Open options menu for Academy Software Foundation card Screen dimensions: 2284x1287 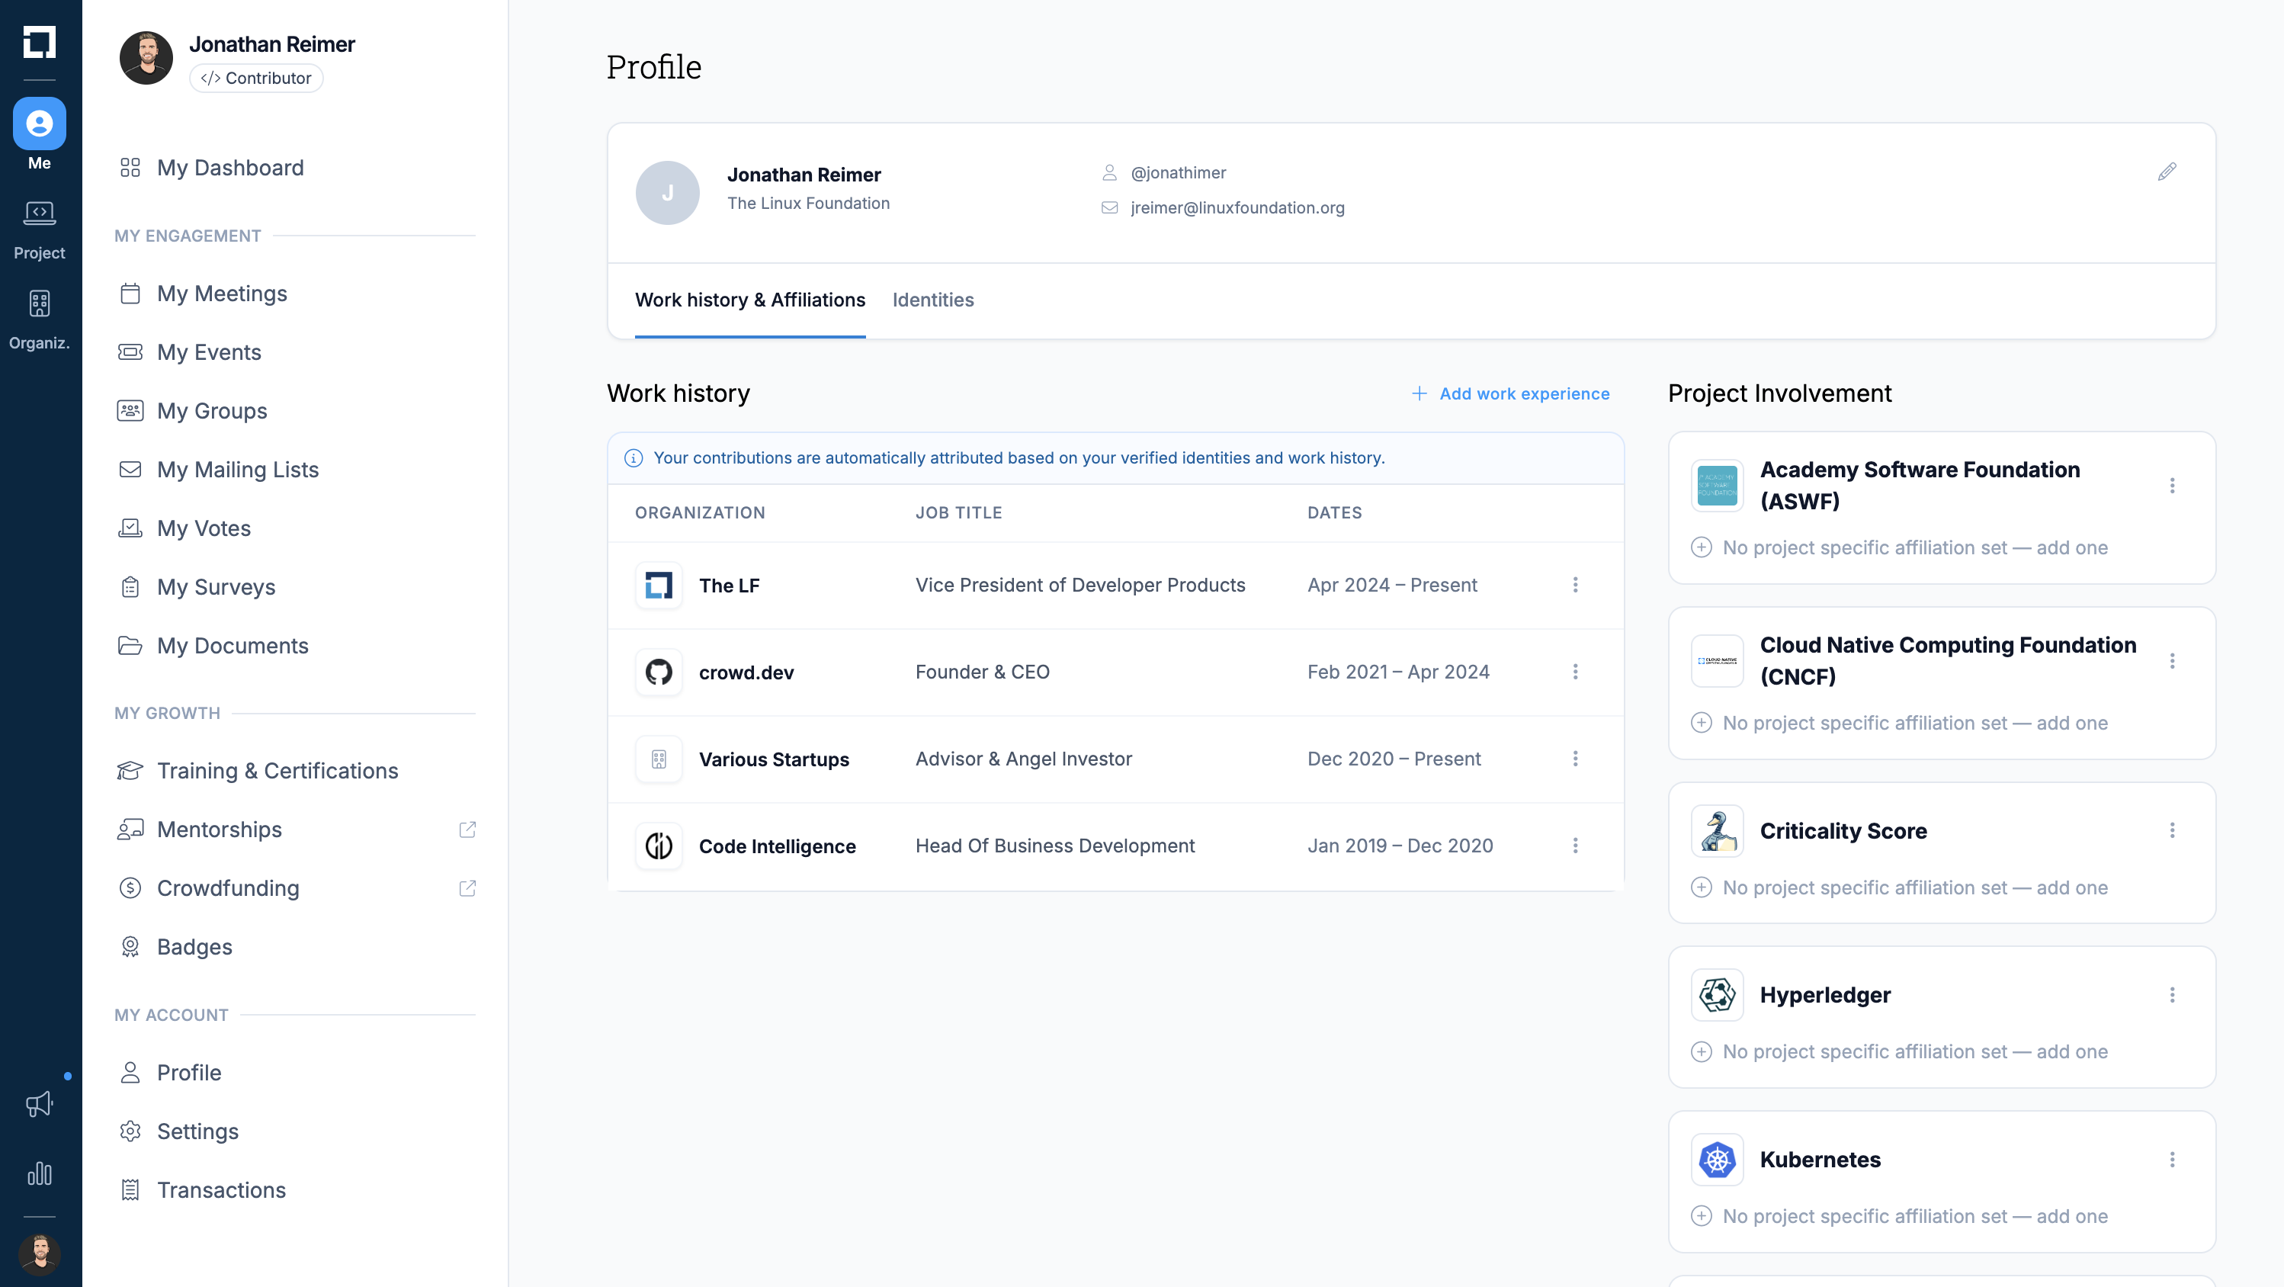point(2171,485)
